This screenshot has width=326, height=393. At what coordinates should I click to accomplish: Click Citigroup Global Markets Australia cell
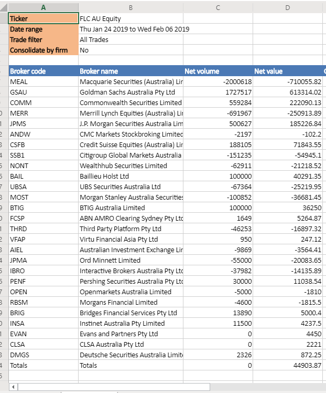click(131, 156)
